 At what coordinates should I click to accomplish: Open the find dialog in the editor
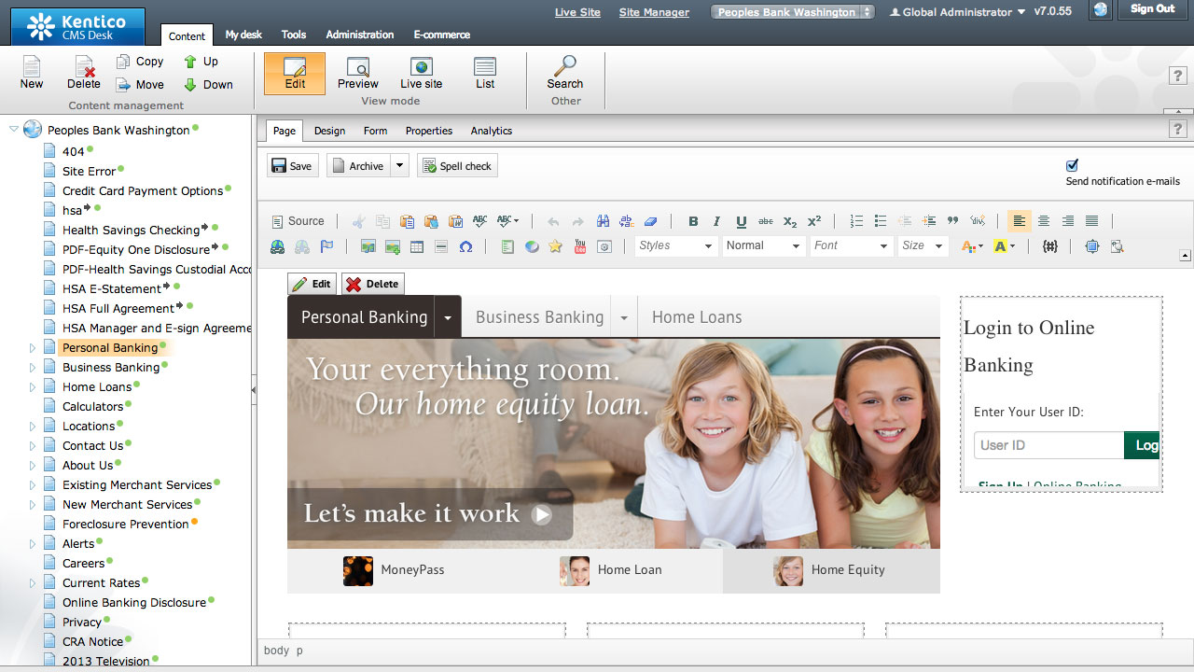[603, 221]
